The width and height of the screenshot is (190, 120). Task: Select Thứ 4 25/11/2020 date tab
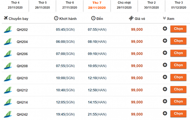click(x=15, y=5)
